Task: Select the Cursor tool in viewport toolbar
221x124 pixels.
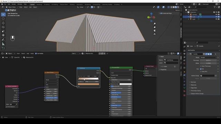Action: [x=3, y=19]
